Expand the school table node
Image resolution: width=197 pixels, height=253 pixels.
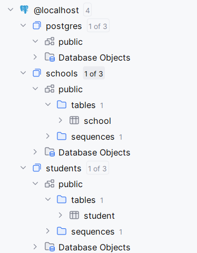click(x=61, y=120)
